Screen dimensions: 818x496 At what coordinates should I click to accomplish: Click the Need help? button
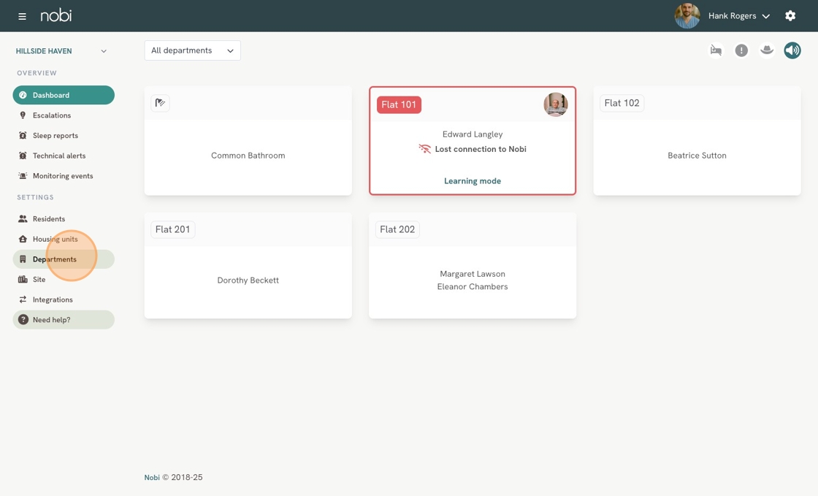point(64,320)
